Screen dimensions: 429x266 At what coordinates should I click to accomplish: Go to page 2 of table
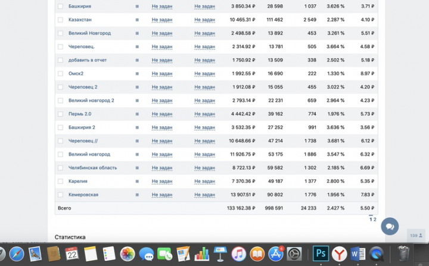[x=375, y=219]
